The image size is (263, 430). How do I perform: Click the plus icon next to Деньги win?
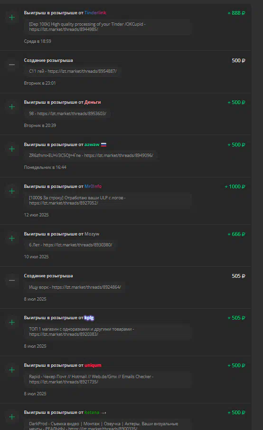point(12,107)
